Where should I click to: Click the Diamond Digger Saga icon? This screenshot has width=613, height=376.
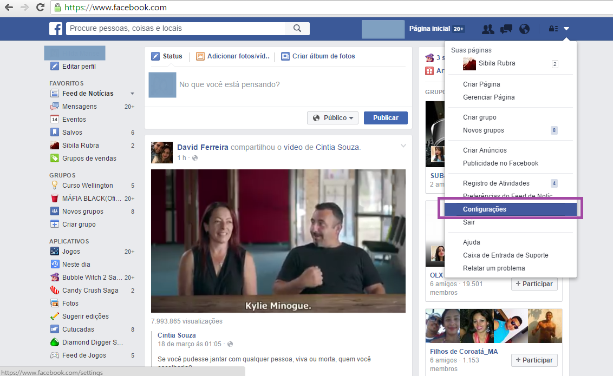click(55, 342)
